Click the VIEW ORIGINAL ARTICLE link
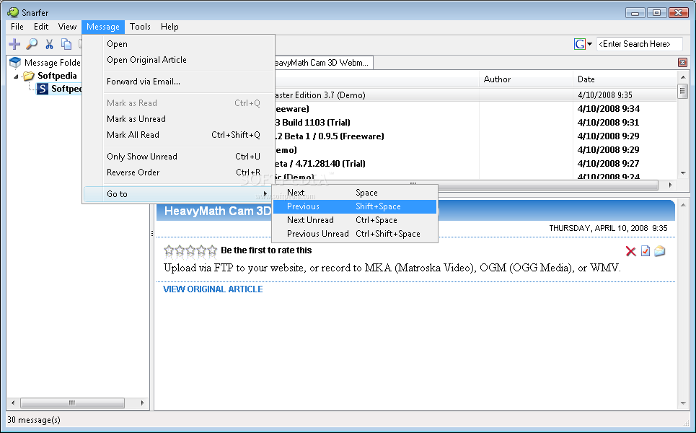 (x=213, y=289)
